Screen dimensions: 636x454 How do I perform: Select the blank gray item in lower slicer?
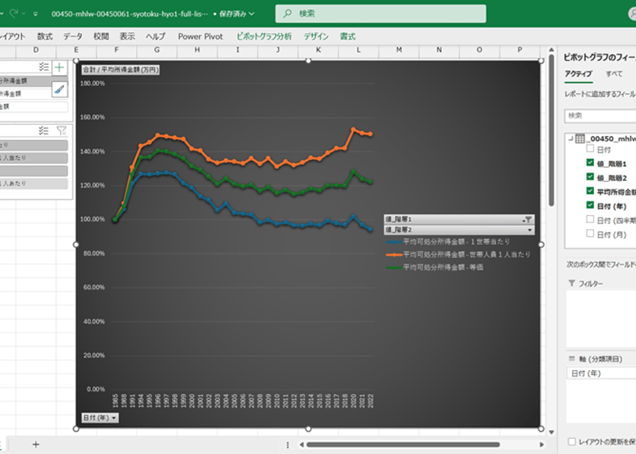click(x=34, y=171)
